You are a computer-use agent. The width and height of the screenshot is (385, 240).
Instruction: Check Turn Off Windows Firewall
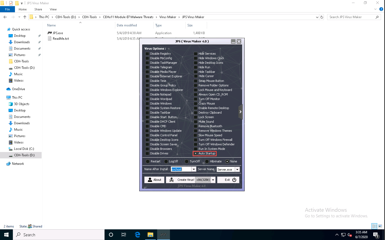click(196, 140)
